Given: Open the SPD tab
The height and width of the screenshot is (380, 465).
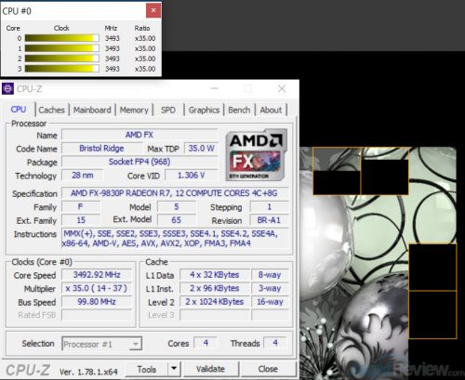Looking at the screenshot, I should pos(168,110).
